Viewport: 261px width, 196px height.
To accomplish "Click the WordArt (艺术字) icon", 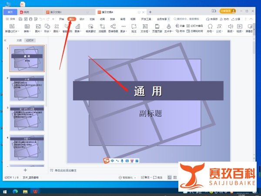I will (x=169, y=26).
